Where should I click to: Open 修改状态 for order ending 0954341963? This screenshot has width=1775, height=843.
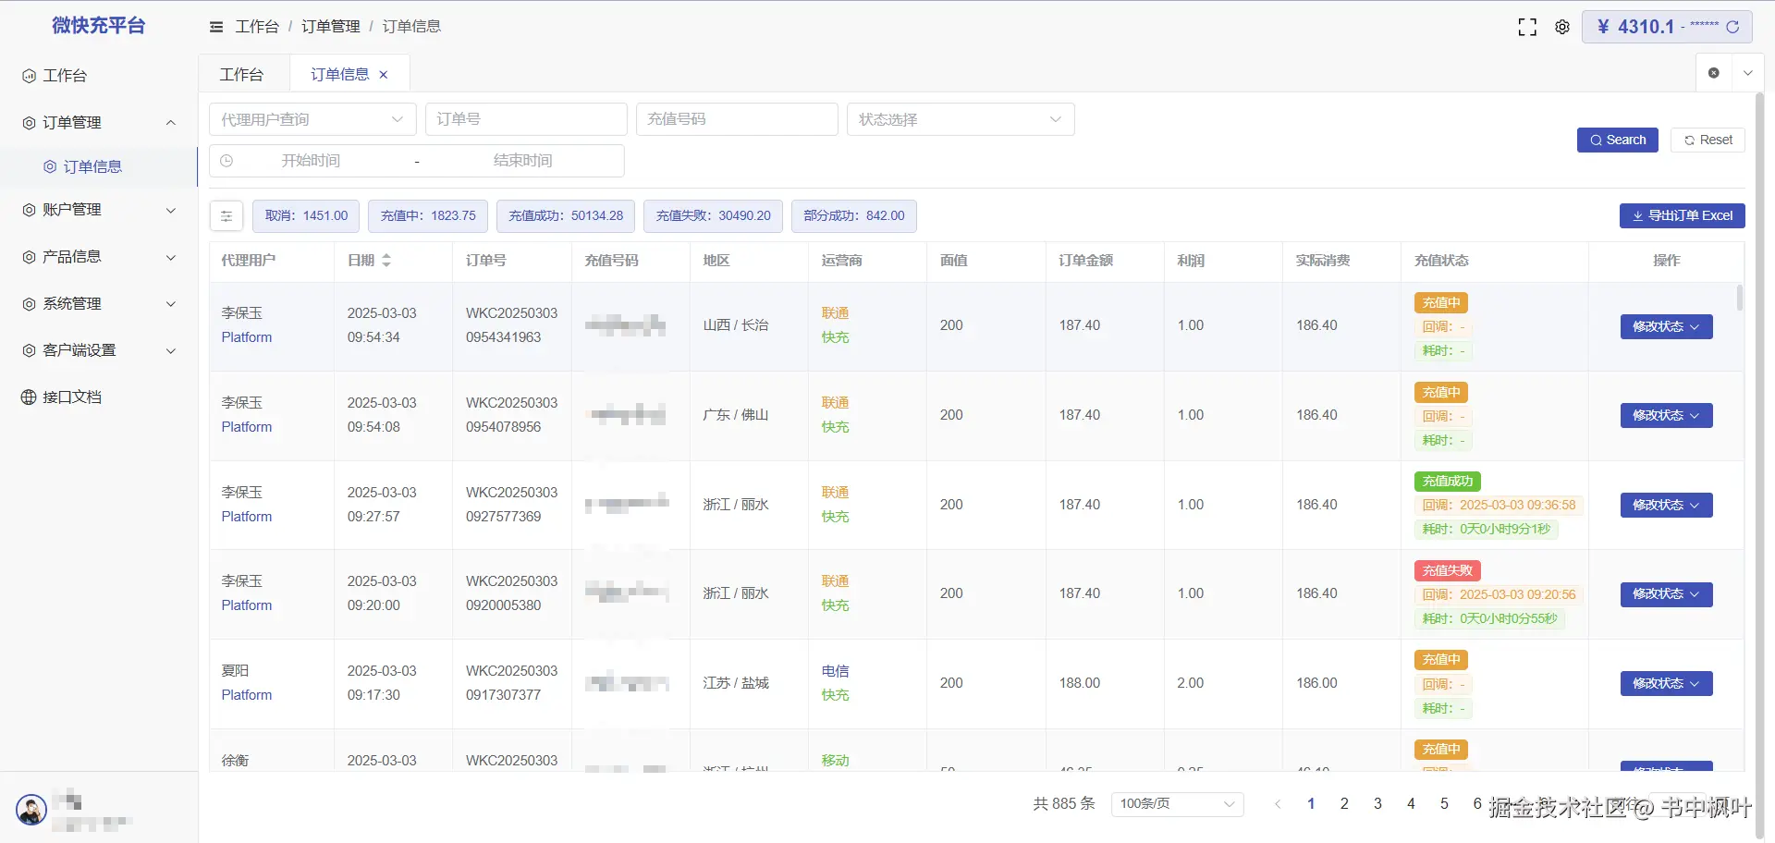coord(1666,326)
